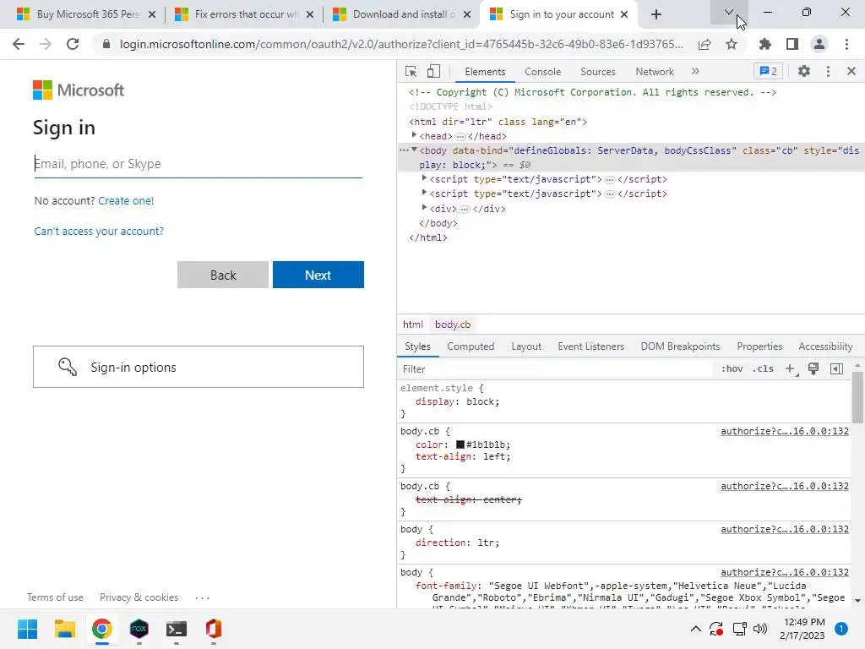Expand the div ellipsis badge
The width and height of the screenshot is (865, 649).
tap(465, 210)
